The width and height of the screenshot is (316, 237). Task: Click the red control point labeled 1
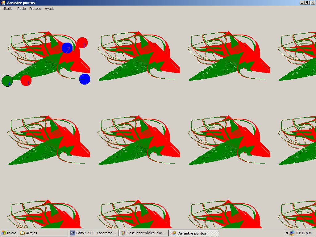coord(26,80)
